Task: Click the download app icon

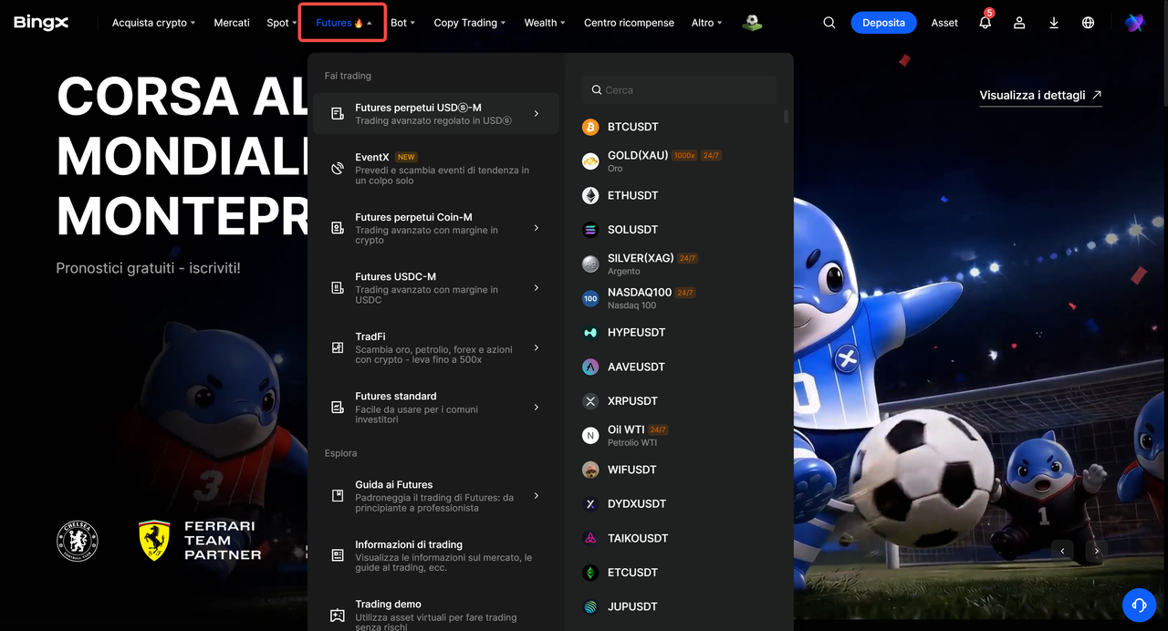Action: tap(1054, 23)
